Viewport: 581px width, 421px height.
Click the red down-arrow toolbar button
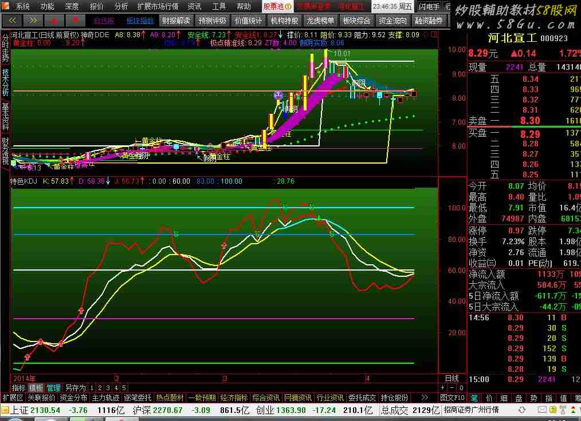pyautogui.click(x=76, y=21)
